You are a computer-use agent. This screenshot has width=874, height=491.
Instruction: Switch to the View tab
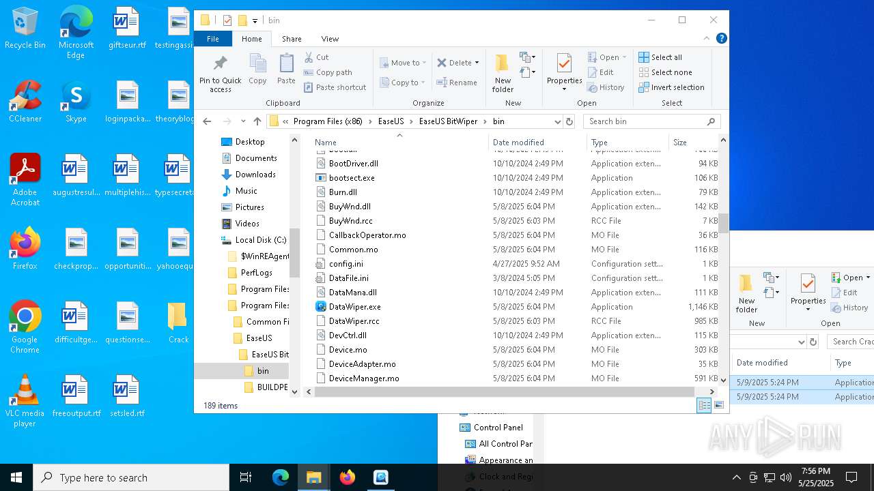[x=330, y=39]
